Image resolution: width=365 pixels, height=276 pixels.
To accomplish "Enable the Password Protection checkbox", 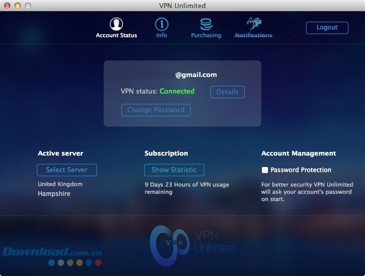I will pos(265,170).
